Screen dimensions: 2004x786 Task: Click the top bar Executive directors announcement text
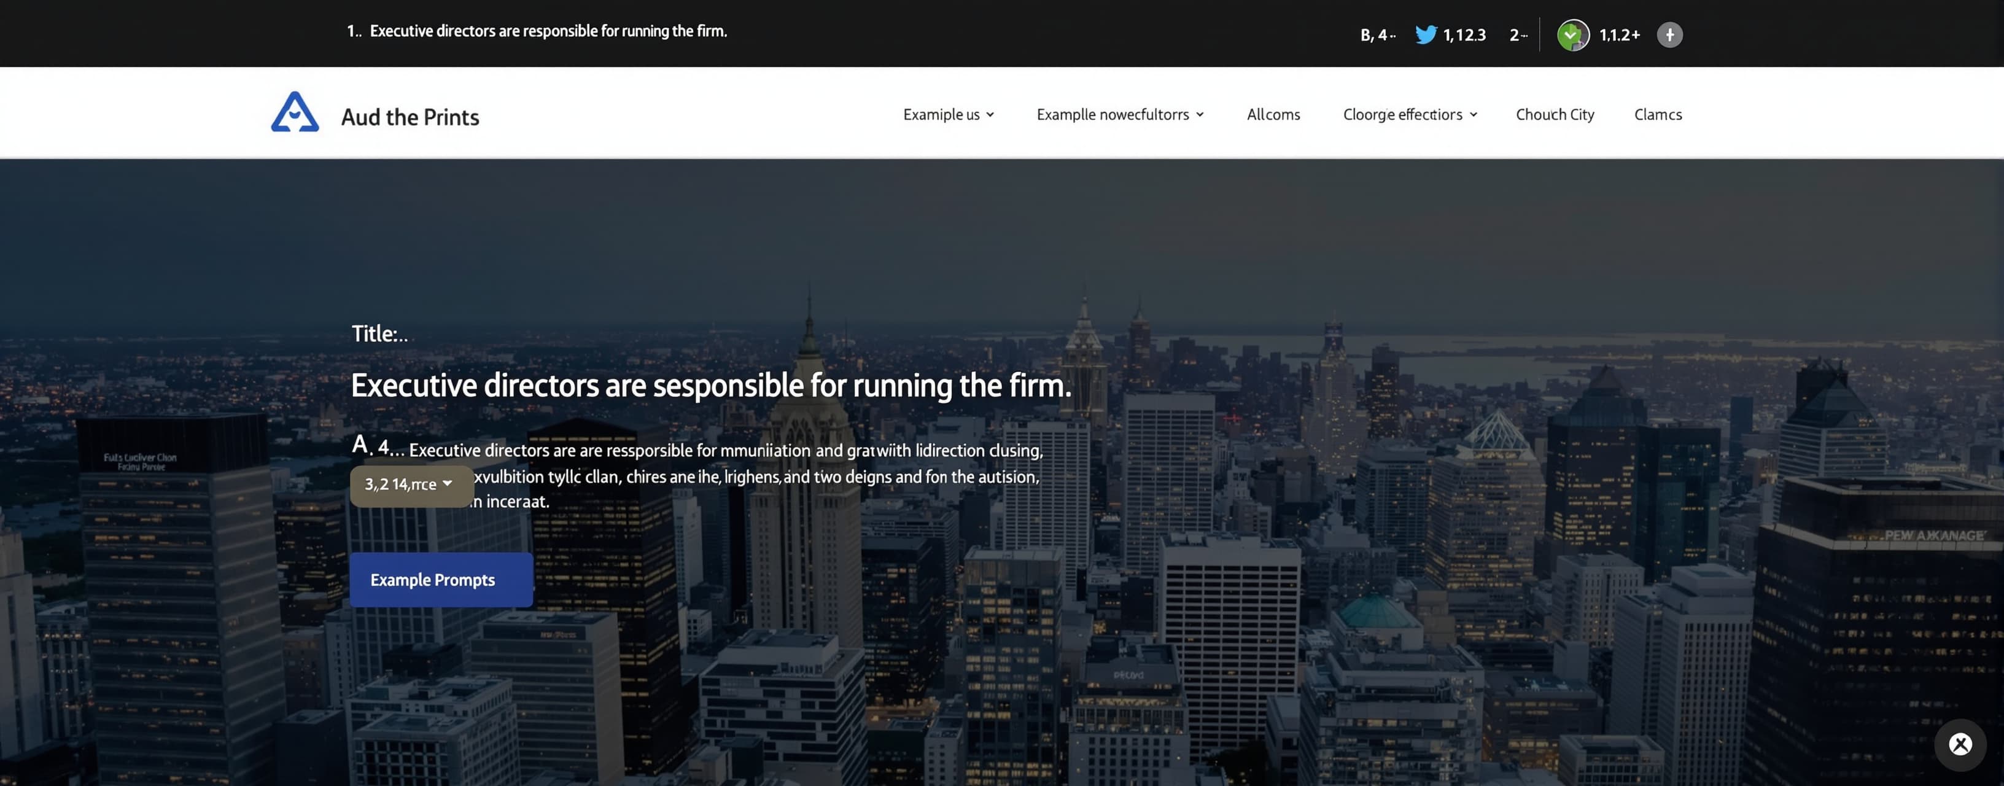537,31
